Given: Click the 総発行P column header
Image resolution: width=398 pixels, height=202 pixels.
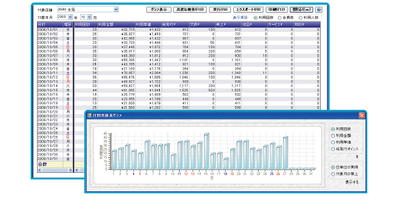Looking at the screenshot, I should pos(175,25).
